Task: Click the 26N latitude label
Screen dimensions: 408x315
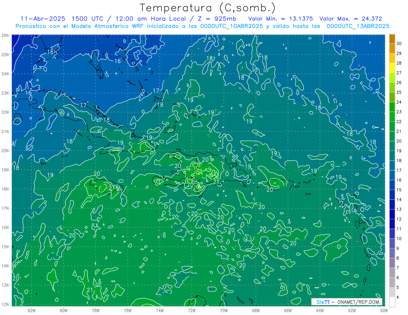Action: (5, 35)
